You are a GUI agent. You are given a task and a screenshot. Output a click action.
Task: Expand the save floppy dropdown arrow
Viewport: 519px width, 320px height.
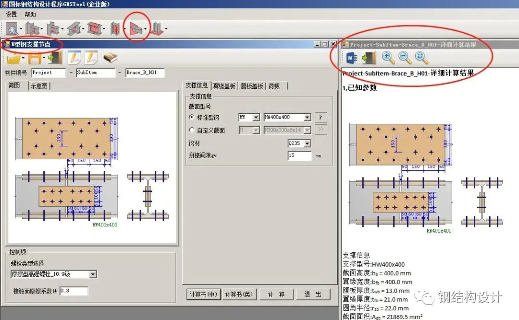point(44,58)
